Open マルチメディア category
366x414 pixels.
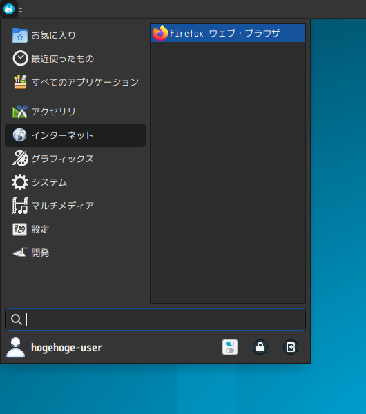pos(75,206)
